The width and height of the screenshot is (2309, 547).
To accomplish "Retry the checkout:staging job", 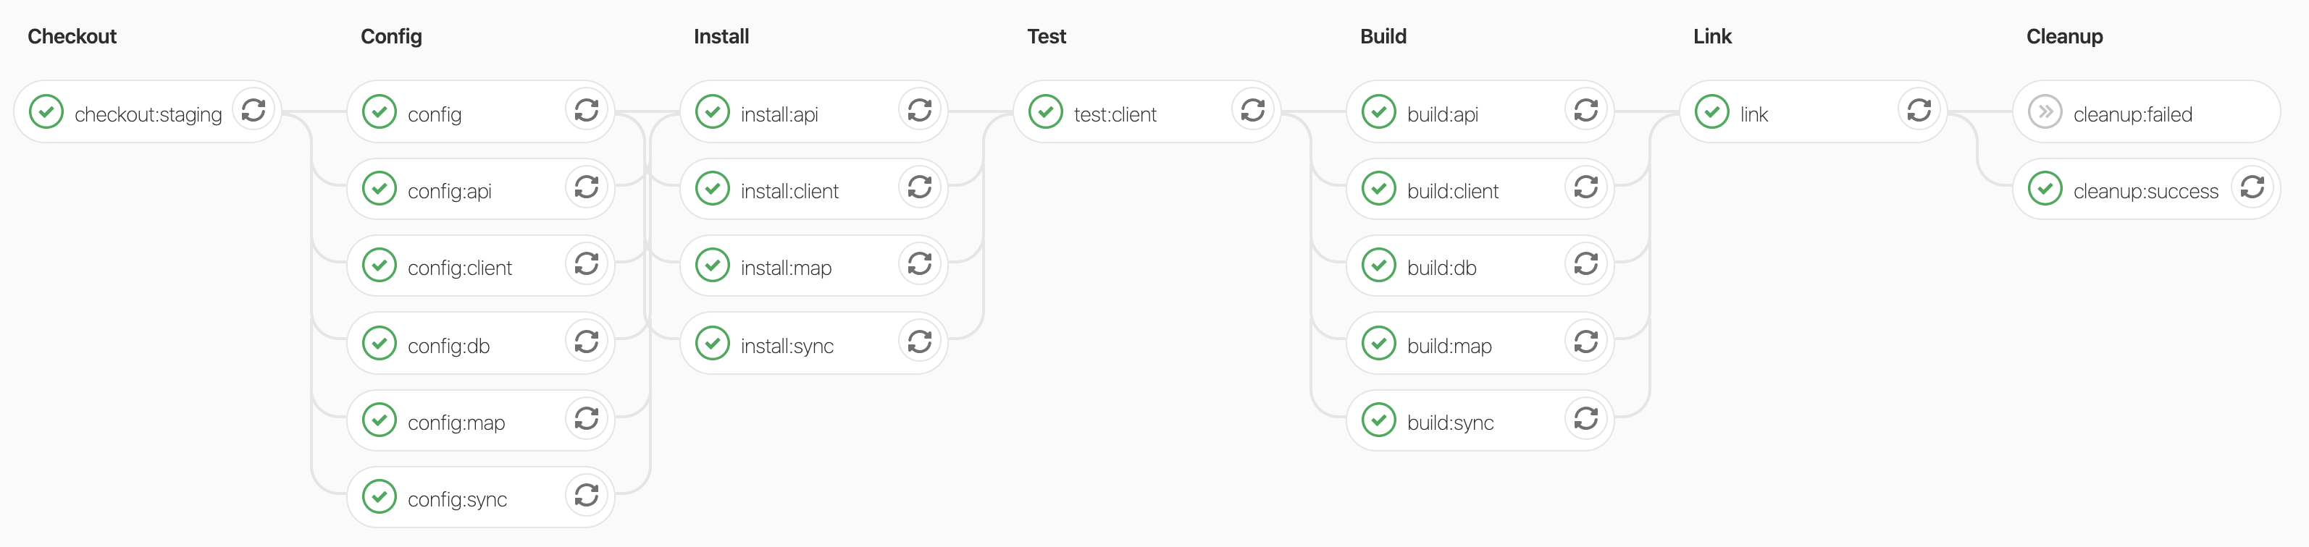I will click(x=253, y=110).
